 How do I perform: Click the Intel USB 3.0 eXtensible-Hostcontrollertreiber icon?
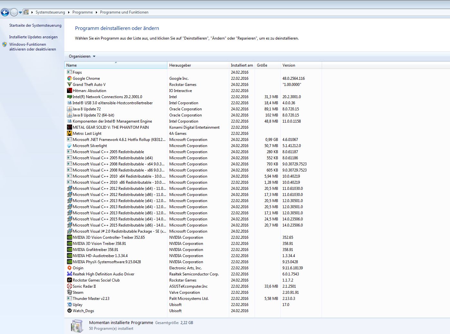coord(69,103)
